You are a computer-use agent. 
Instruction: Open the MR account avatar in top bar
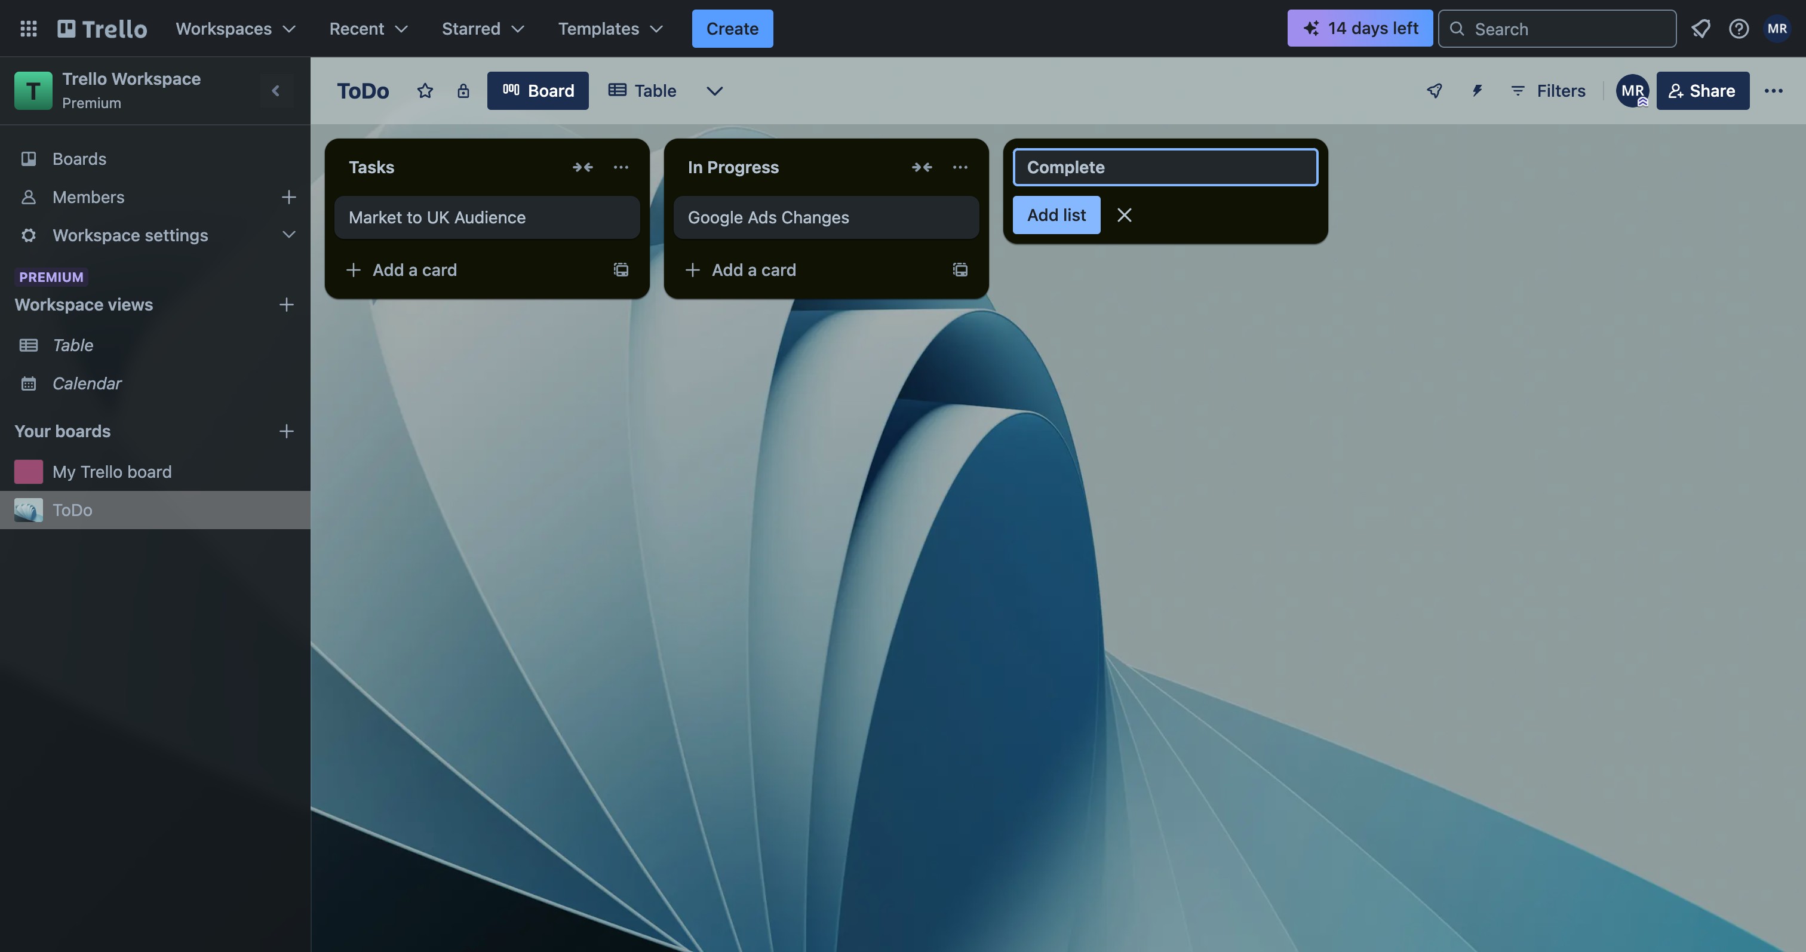[1777, 29]
